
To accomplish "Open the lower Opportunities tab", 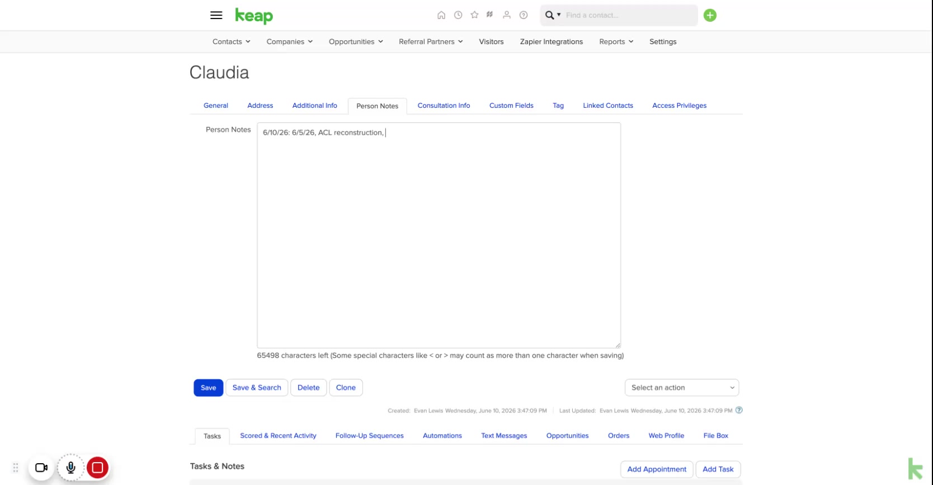I will click(567, 436).
